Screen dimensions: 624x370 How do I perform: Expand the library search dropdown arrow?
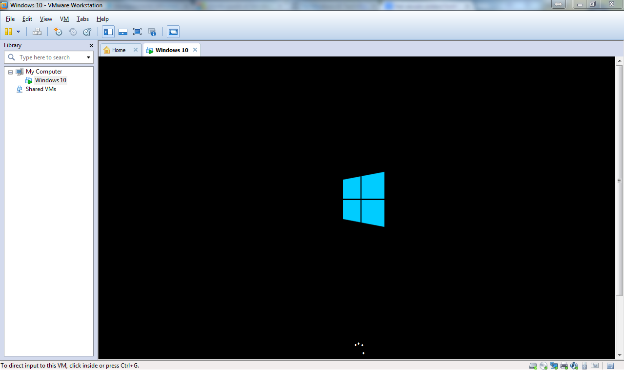click(88, 57)
